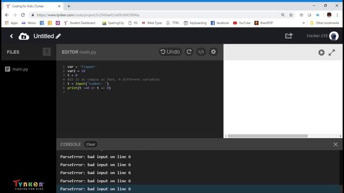The image size is (344, 193).
Task: Open Bible Typer bookmark
Action: pyautogui.click(x=152, y=23)
